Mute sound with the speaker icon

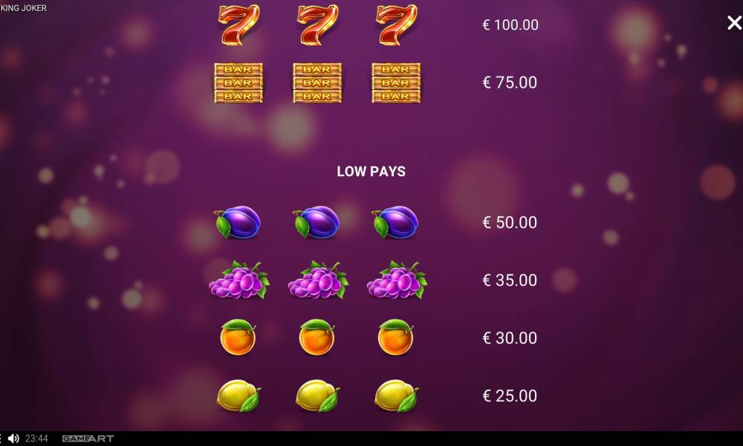tap(13, 439)
